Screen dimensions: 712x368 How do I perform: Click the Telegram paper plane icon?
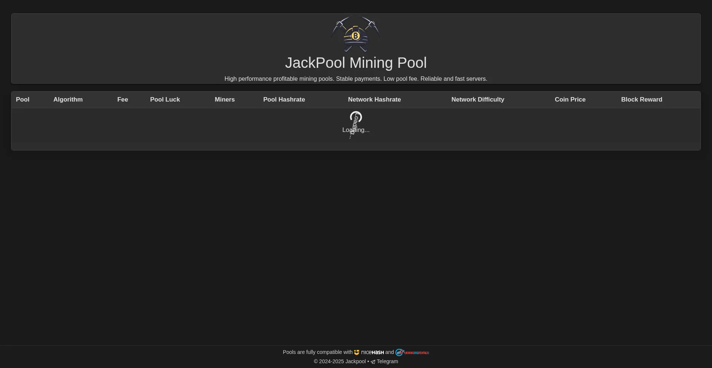[x=373, y=362]
